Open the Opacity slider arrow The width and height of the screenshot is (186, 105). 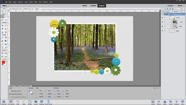point(185,12)
